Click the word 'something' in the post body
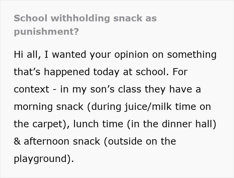The height and width of the screenshot is (178, 234). coord(191,54)
